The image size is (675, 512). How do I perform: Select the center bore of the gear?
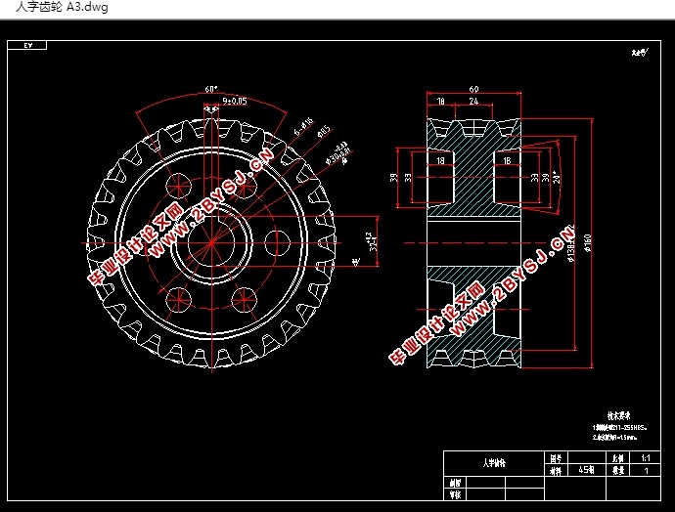pos(211,243)
